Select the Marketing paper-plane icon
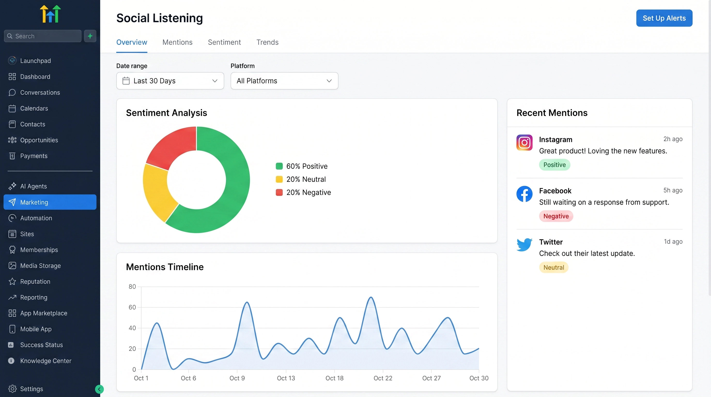 pyautogui.click(x=12, y=202)
